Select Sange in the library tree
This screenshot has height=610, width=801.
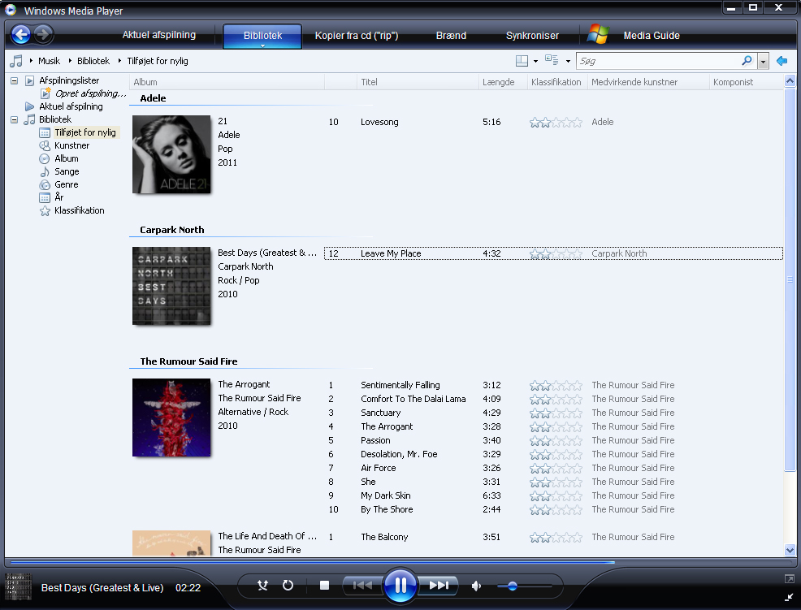pyautogui.click(x=67, y=171)
